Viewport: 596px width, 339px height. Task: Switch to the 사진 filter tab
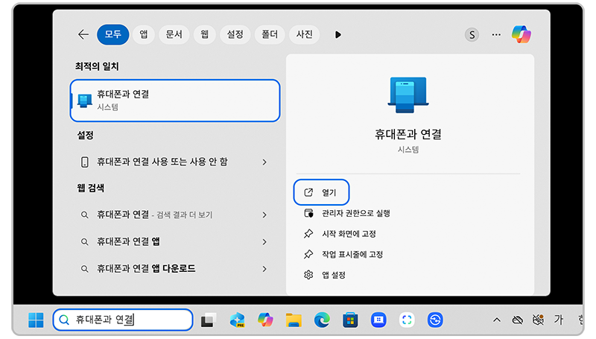coord(304,34)
